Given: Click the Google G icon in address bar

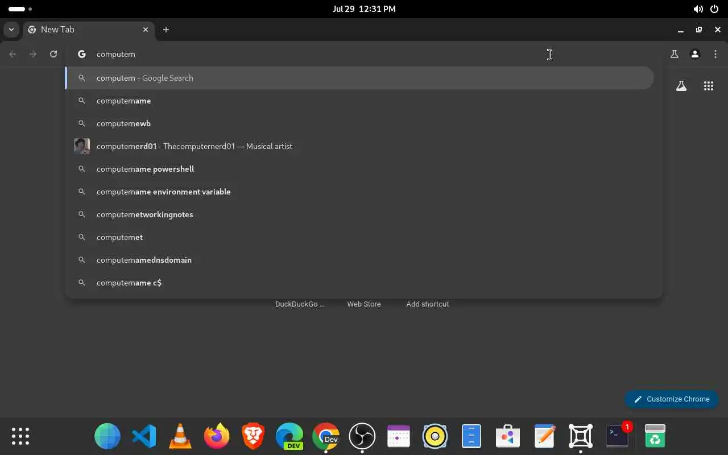Looking at the screenshot, I should coord(82,54).
